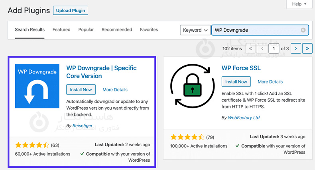Expand the Help panel

click(x=299, y=4)
